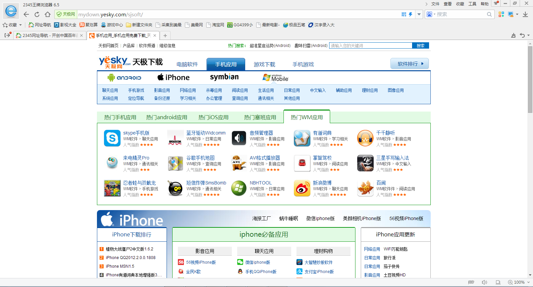Open the 三星手写输入法 icon
This screenshot has height=287, width=533.
tap(365, 163)
